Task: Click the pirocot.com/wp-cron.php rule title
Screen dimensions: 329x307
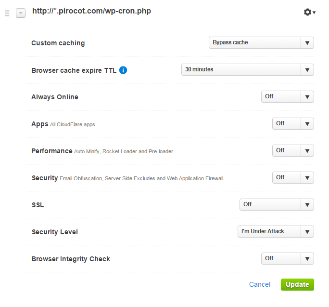Action: click(x=91, y=11)
